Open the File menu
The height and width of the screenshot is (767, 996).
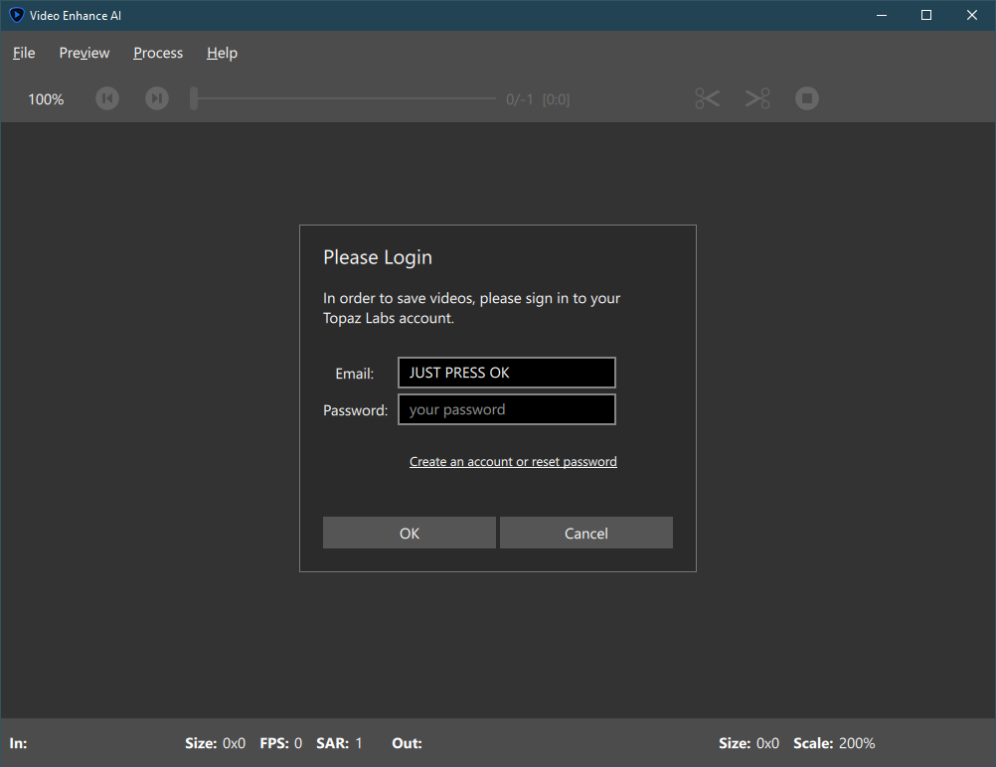(x=24, y=53)
